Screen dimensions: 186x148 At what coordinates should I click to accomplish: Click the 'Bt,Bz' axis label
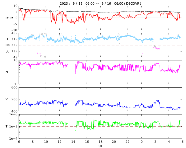[9, 18]
